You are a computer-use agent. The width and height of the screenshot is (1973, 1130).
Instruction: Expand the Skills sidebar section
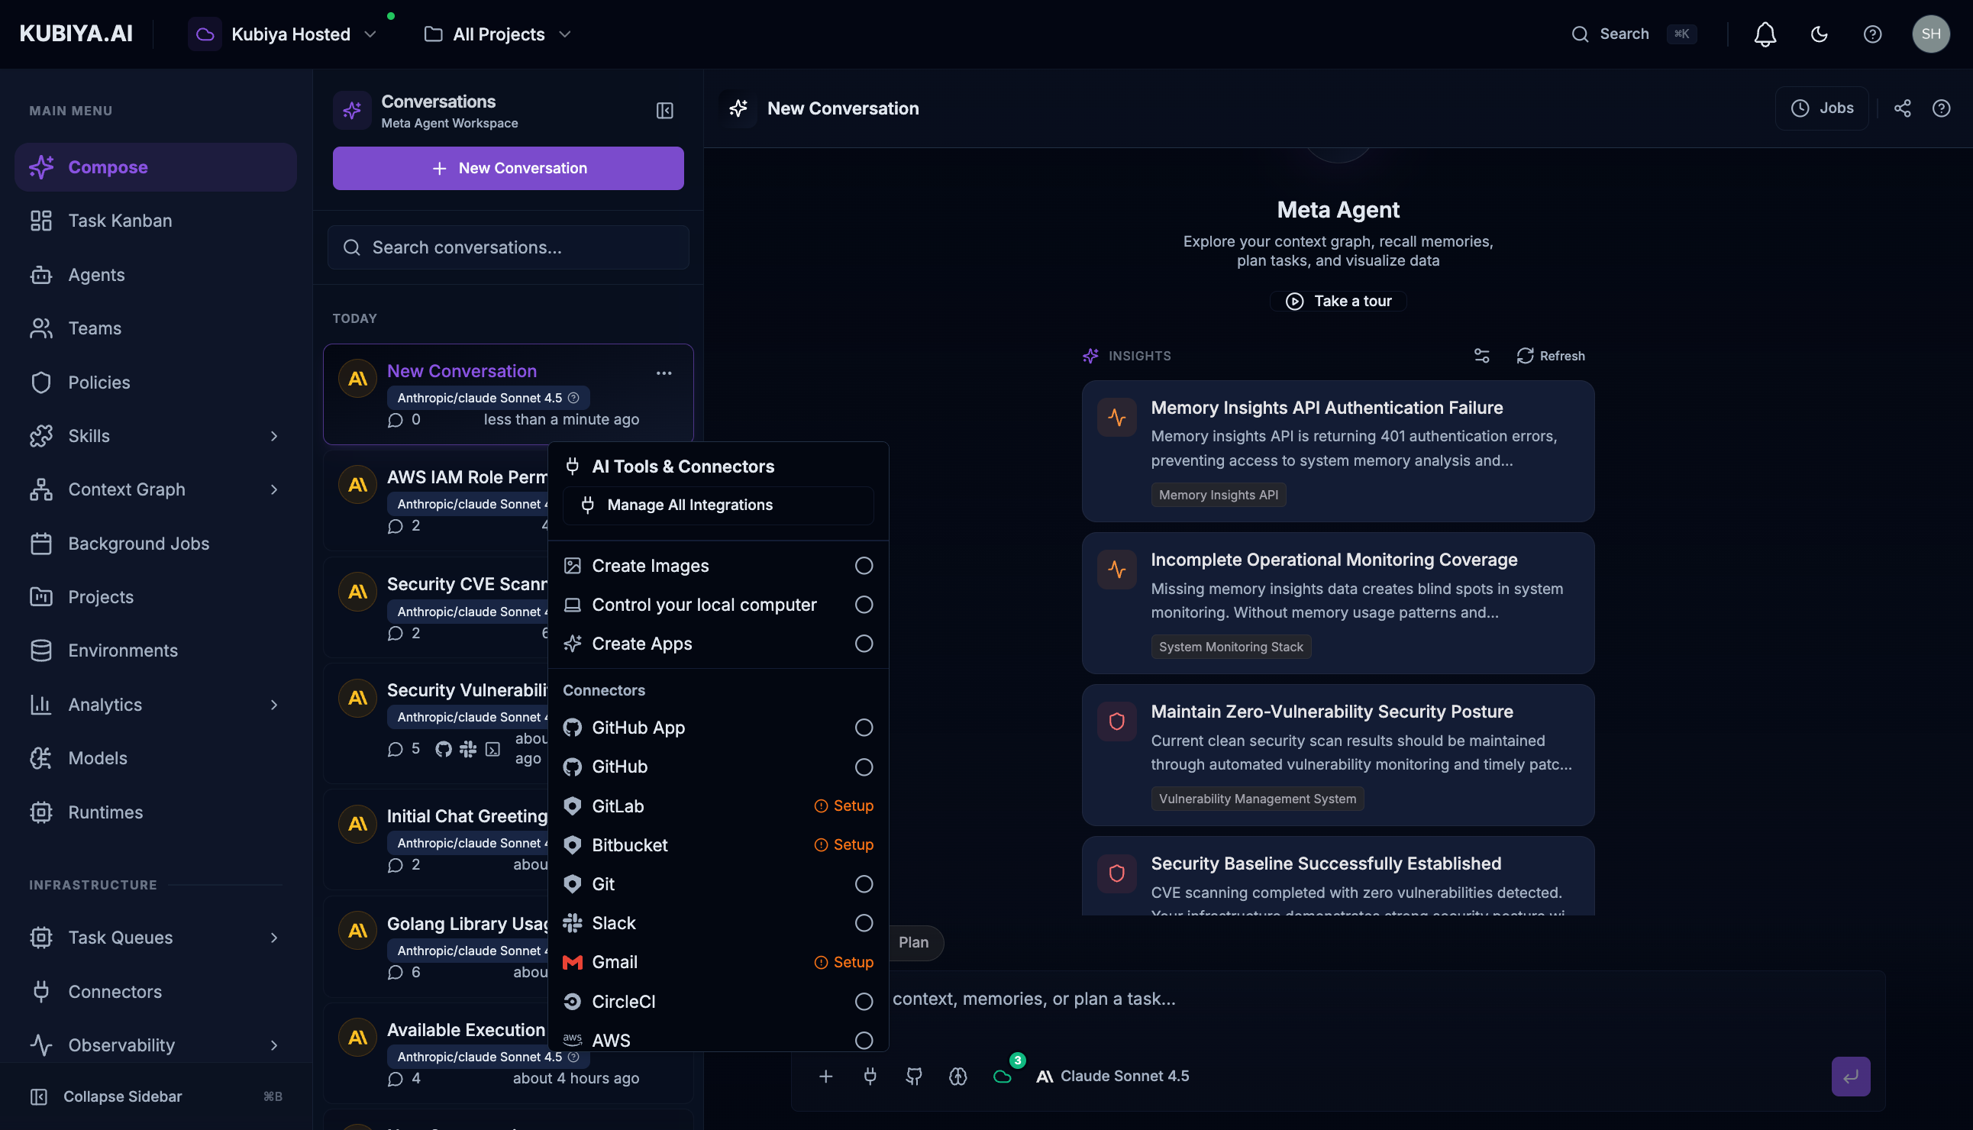click(x=273, y=436)
